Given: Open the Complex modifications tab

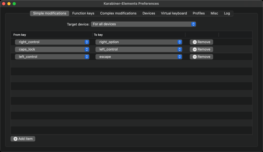Looking at the screenshot, I should [118, 13].
